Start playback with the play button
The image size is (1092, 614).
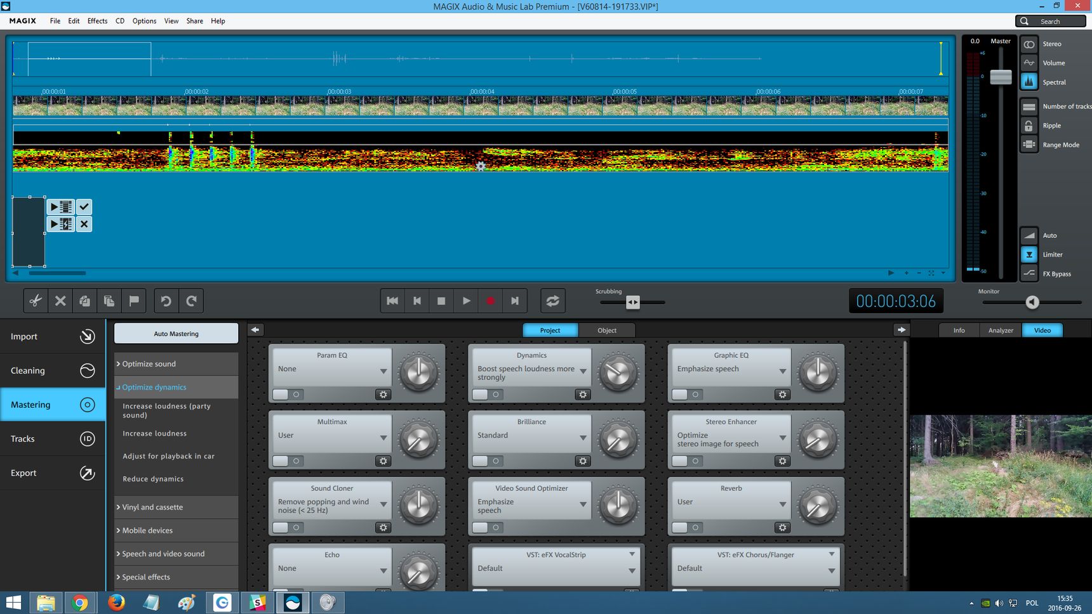466,301
